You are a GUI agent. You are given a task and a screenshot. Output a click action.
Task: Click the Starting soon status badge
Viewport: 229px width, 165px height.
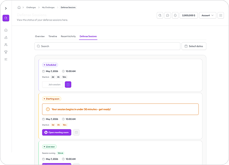coord(51,99)
